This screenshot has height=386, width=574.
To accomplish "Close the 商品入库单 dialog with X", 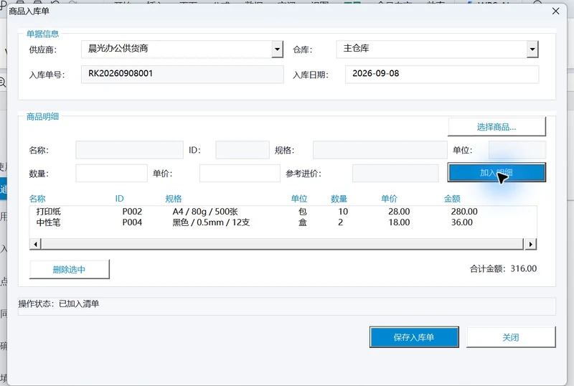I will tap(555, 11).
